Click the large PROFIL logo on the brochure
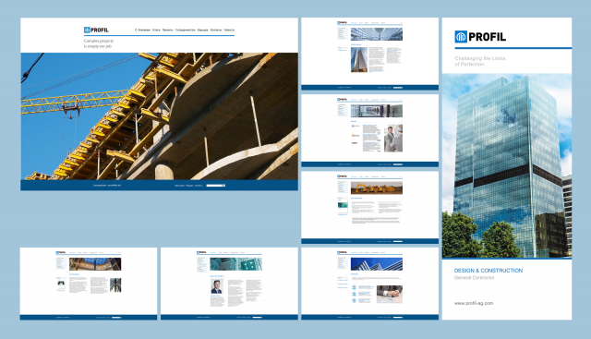This screenshot has width=591, height=339. pyautogui.click(x=480, y=37)
